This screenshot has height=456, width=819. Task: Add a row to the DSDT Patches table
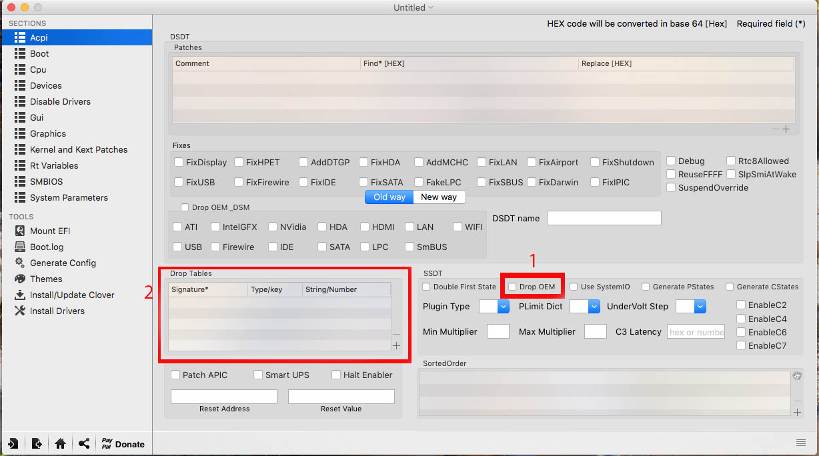(x=786, y=129)
